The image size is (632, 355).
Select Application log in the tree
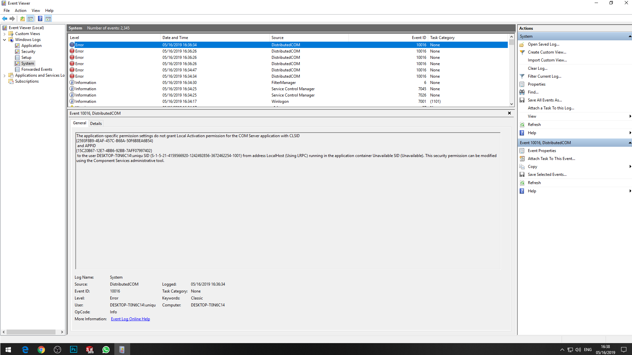pos(31,46)
